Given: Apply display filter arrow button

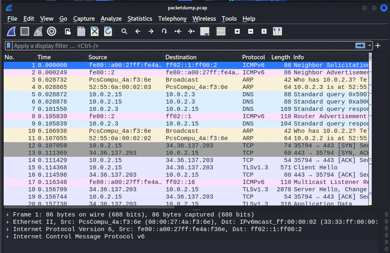Looking at the screenshot, I should [360, 45].
